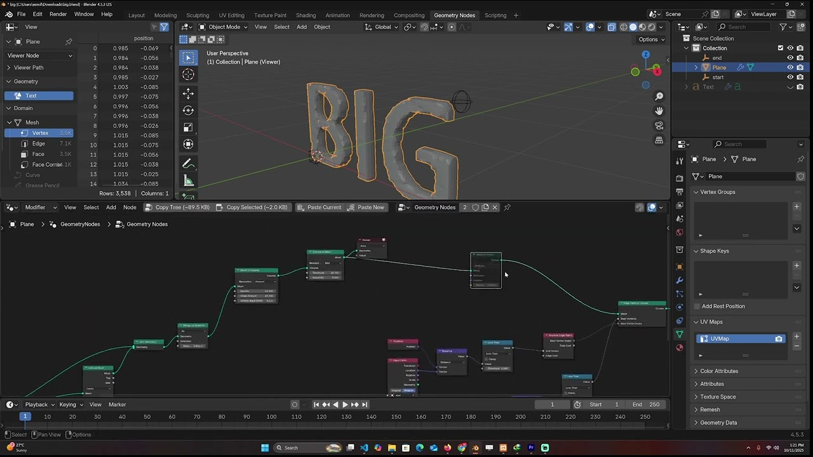This screenshot has width=813, height=457.
Task: Toggle X-ray mode in viewport header
Action: tap(612, 27)
